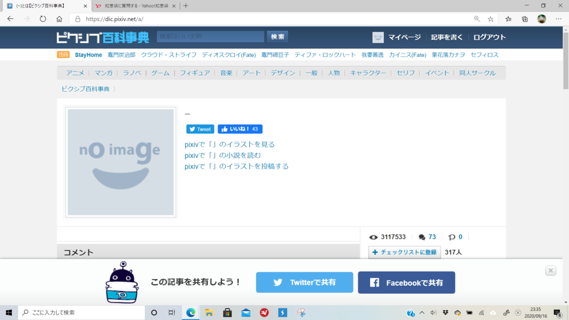Select the 音楽 category
Viewport: 569px width, 320px height.
[226, 73]
